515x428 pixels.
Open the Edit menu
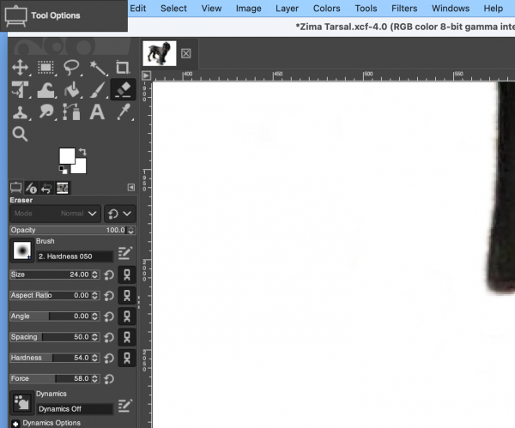click(137, 9)
